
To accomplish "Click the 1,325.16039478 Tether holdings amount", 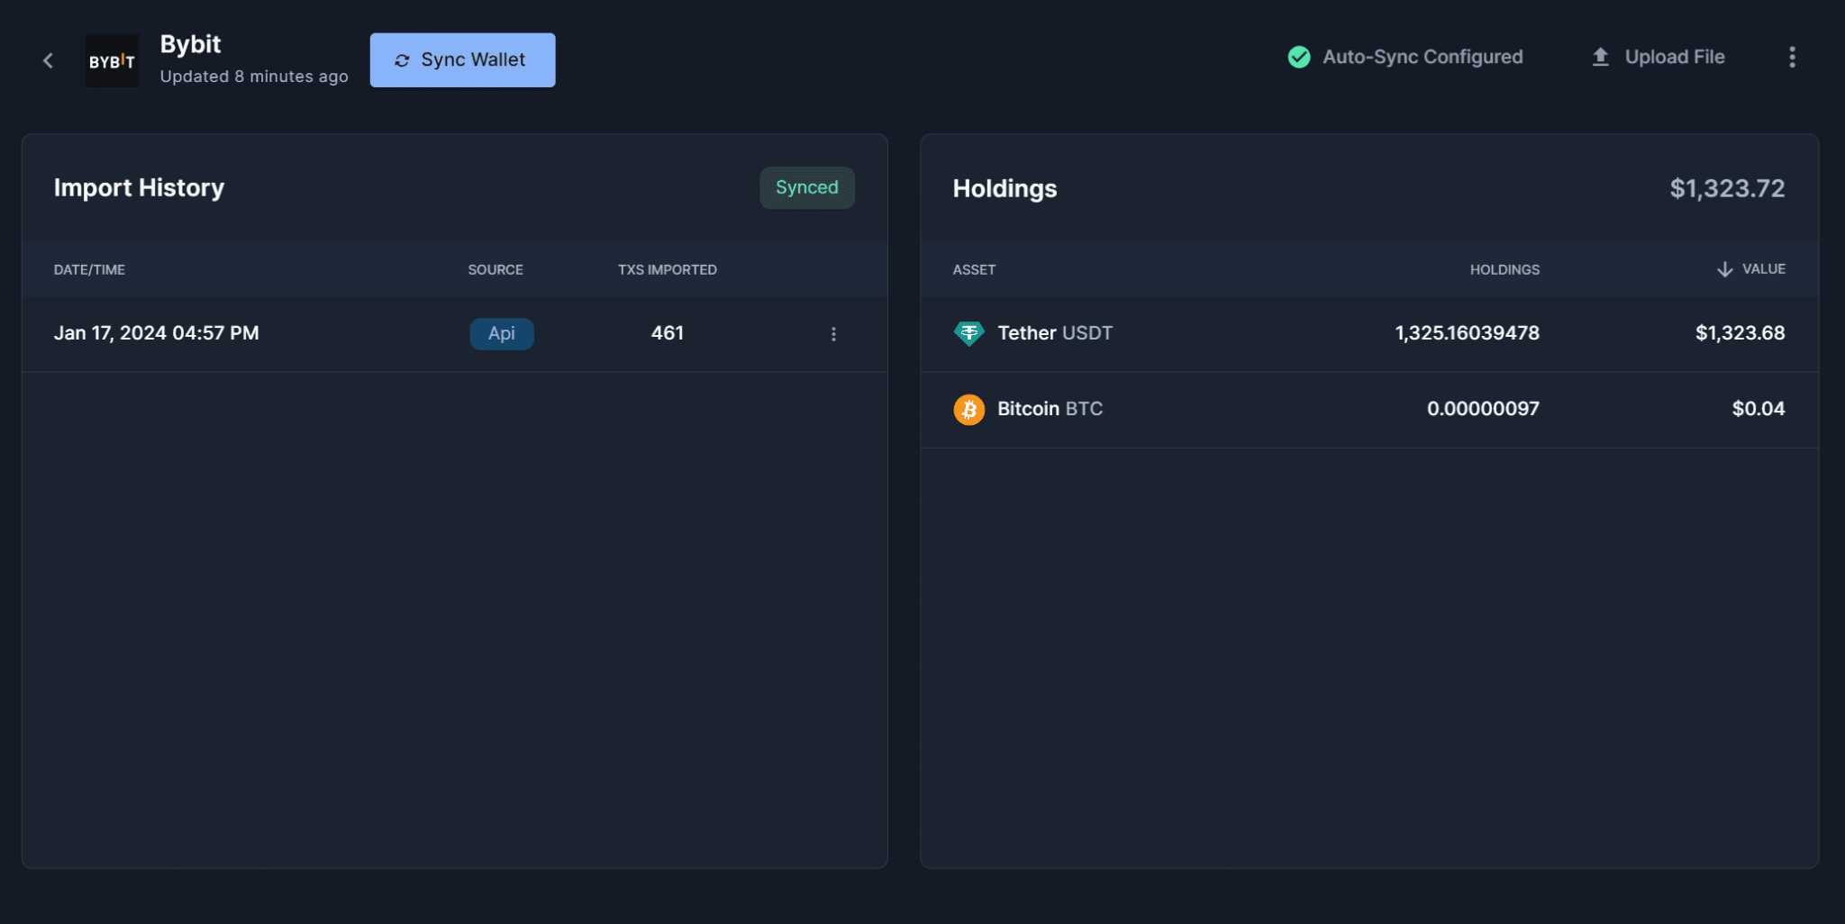I will click(1468, 333).
